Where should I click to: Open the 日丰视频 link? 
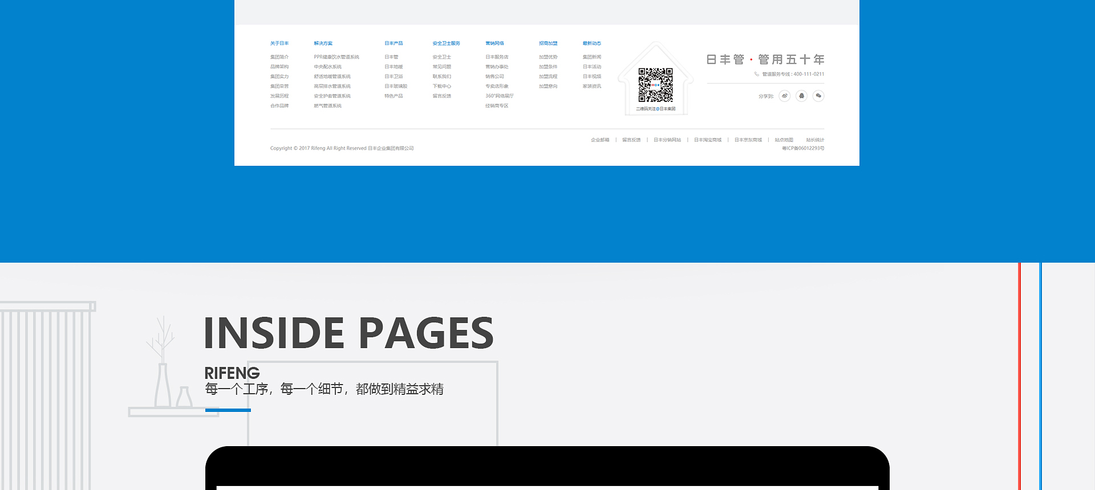pyautogui.click(x=592, y=76)
